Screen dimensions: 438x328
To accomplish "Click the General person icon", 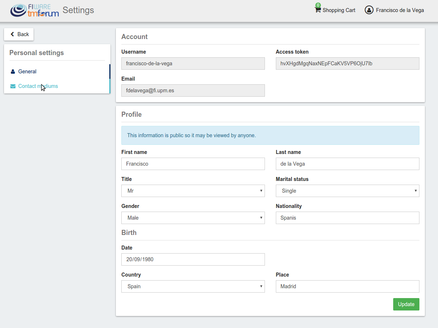I will (13, 72).
